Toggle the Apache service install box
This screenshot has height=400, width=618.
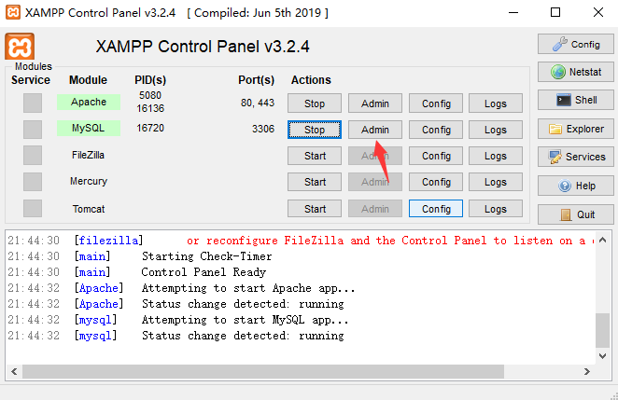tap(33, 103)
